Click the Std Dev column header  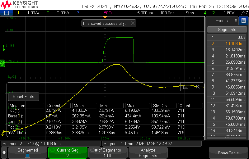click(x=164, y=106)
